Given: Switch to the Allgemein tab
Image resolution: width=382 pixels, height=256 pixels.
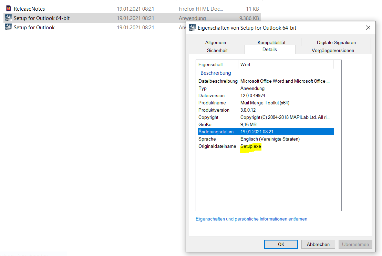Looking at the screenshot, I should point(216,42).
